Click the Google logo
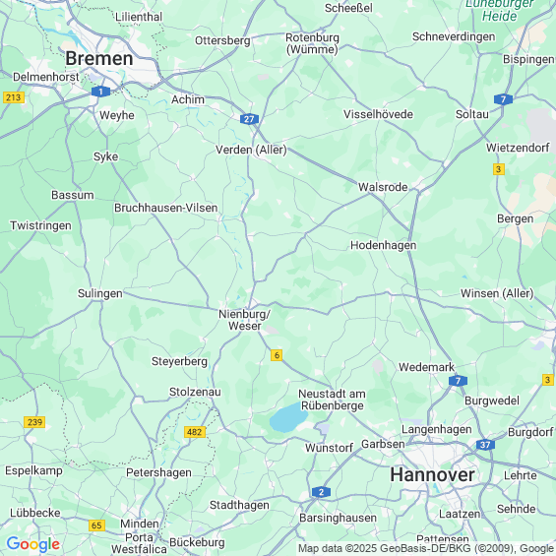The height and width of the screenshot is (556, 556). point(33,544)
